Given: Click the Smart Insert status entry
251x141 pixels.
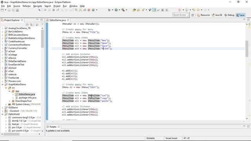Looking at the screenshot, I should tap(171, 138).
